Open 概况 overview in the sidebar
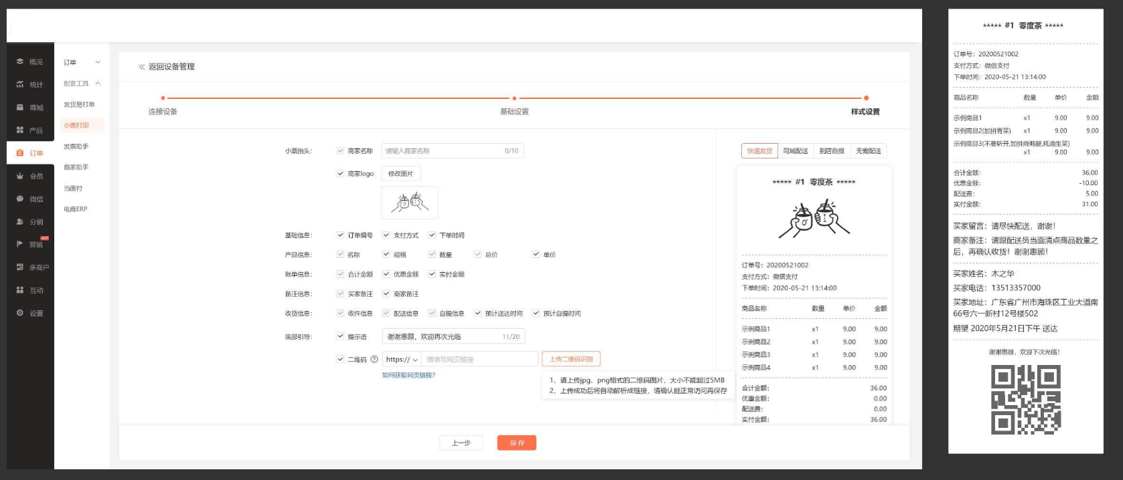1123x480 pixels. (x=29, y=62)
